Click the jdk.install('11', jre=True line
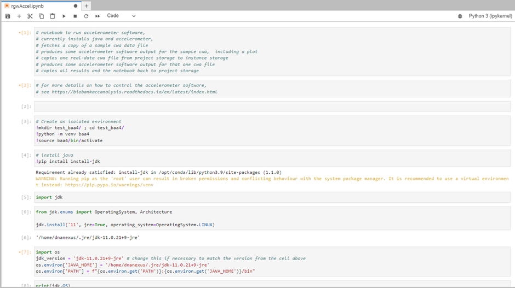 point(125,225)
